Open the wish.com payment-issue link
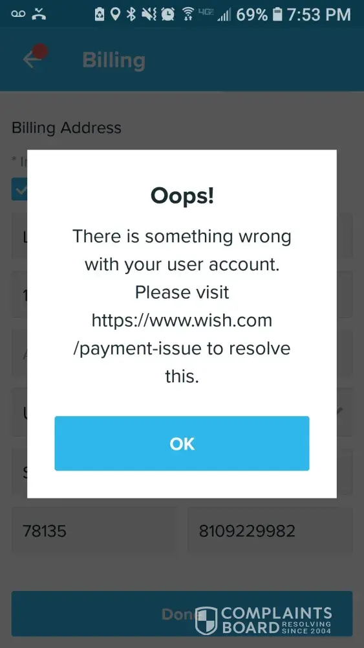 (x=182, y=334)
